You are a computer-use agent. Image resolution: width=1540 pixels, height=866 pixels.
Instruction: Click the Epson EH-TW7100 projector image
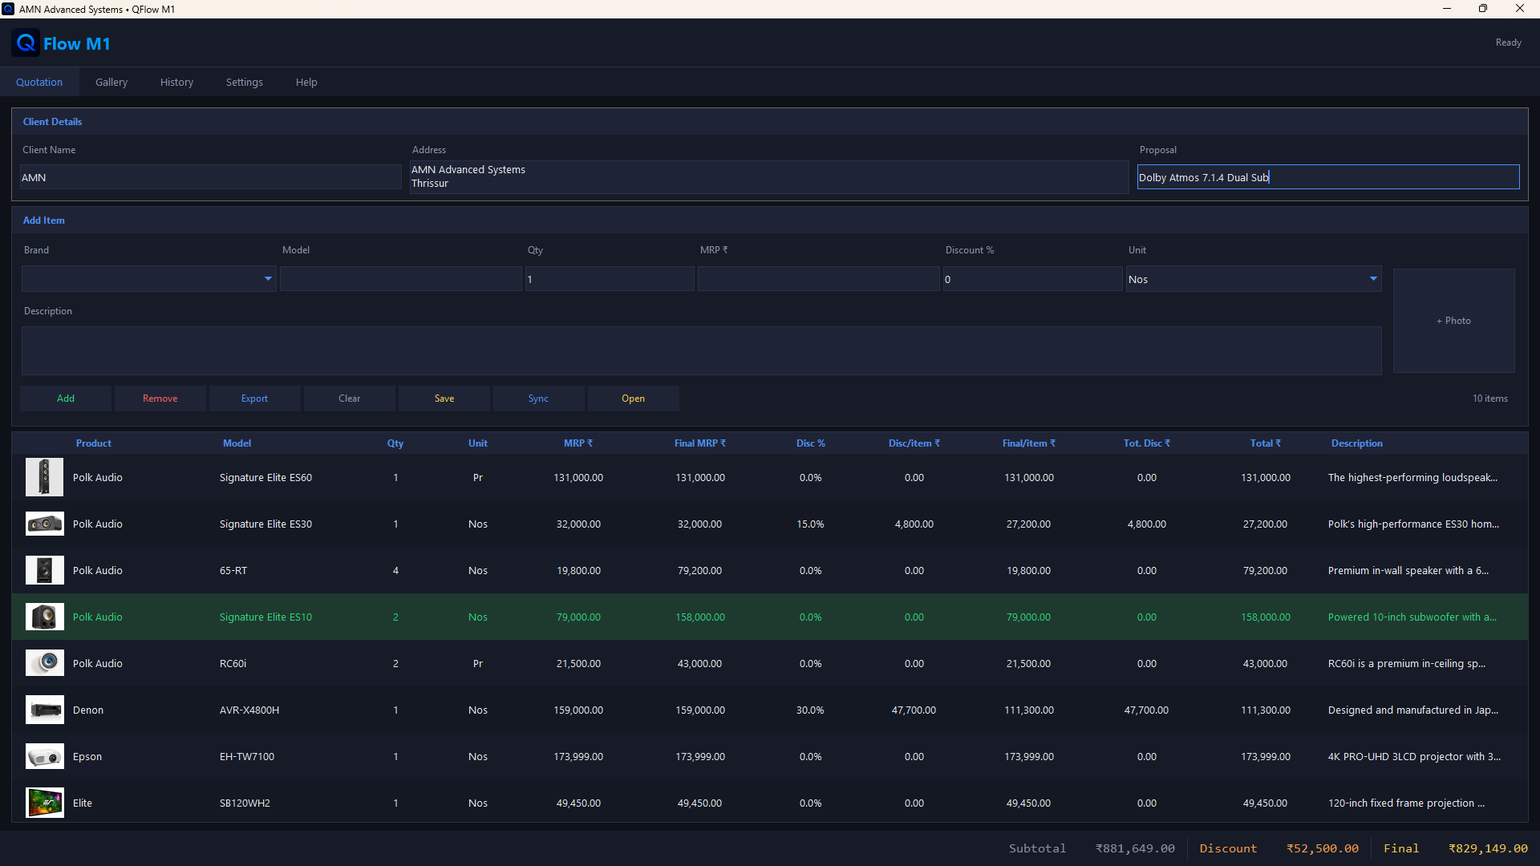[x=44, y=756]
